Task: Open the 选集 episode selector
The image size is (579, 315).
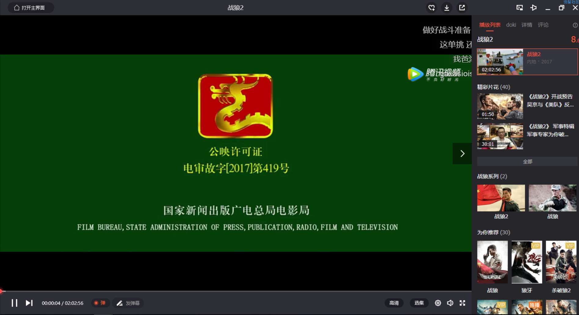Action: click(x=419, y=303)
